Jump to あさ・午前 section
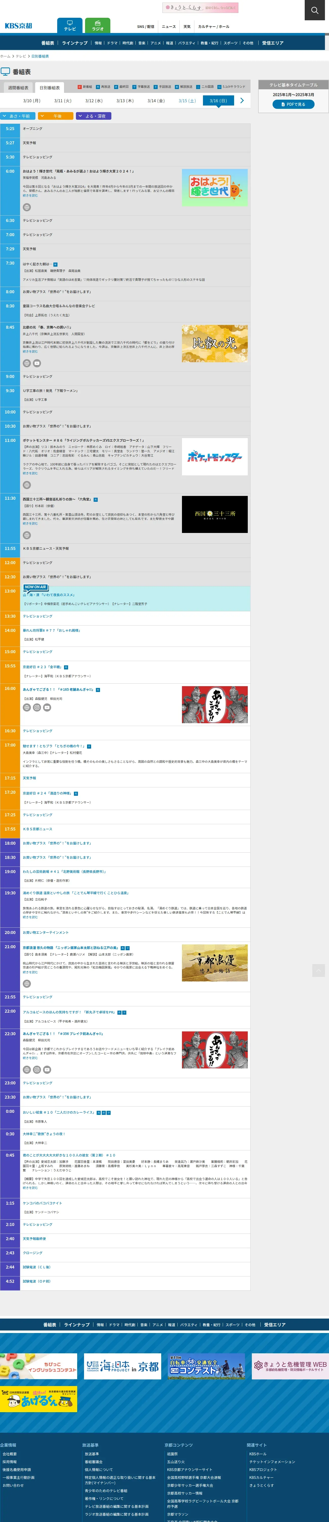This screenshot has height=1522, width=329. tap(18, 116)
